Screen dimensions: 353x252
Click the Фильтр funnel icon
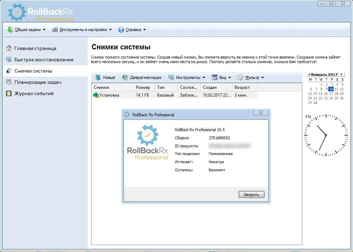(240, 78)
